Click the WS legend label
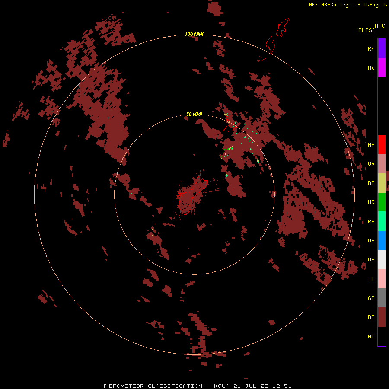Image resolution: width=389 pixels, height=389 pixels. [x=371, y=241]
